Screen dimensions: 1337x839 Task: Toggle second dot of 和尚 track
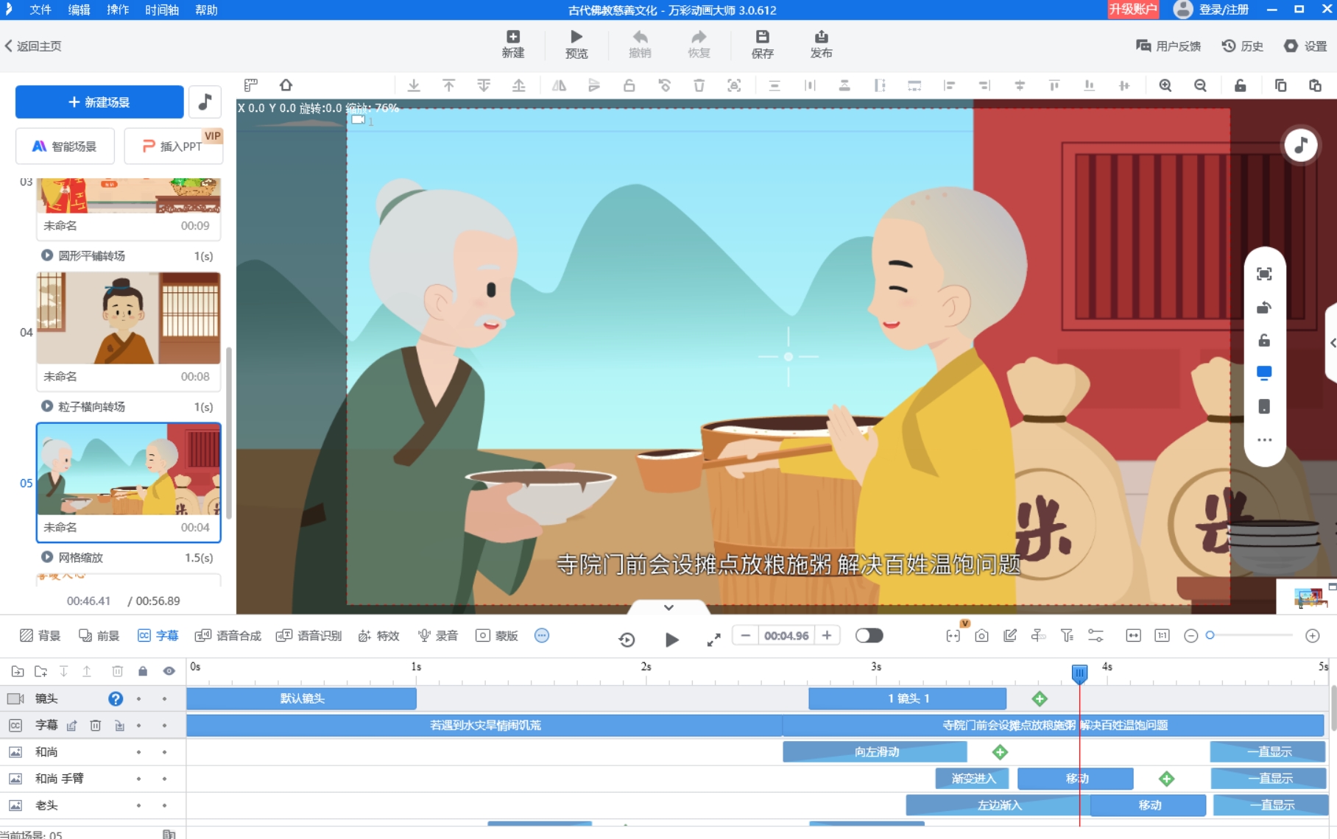point(164,752)
